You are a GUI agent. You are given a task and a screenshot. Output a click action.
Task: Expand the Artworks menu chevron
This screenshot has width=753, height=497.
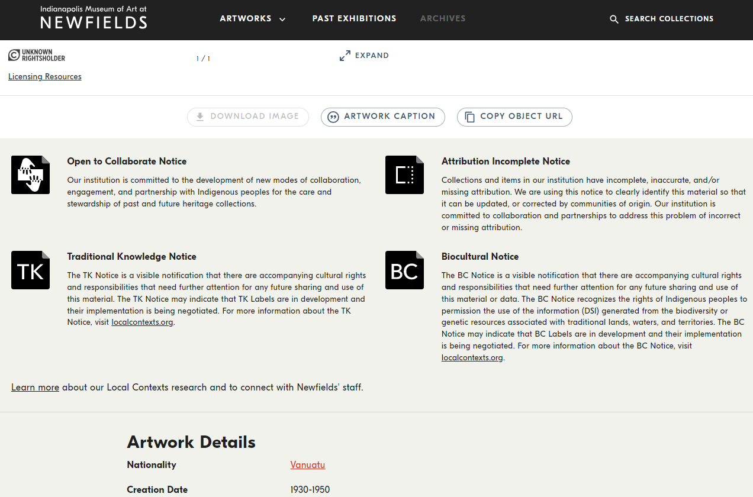pyautogui.click(x=282, y=20)
